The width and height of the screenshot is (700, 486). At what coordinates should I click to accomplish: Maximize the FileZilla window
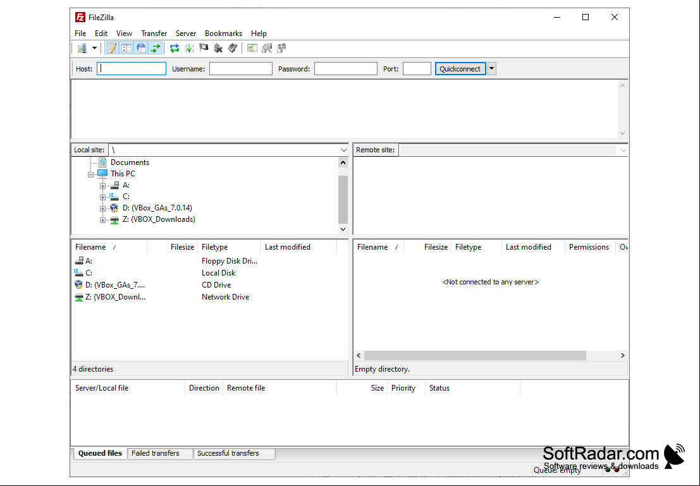tap(586, 18)
